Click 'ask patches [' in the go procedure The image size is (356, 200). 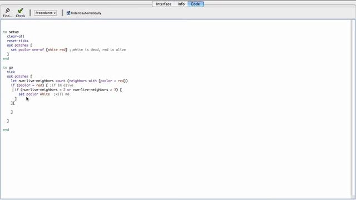pos(19,77)
